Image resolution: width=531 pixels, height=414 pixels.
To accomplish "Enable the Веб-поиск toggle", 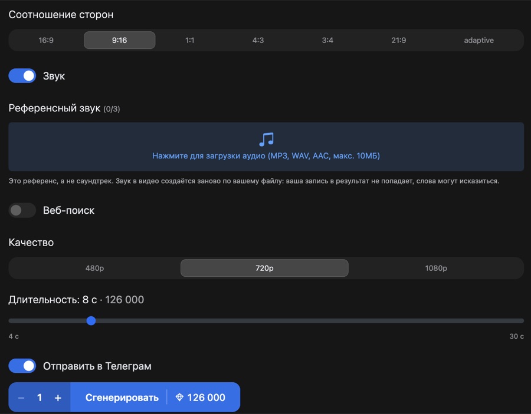I will pos(22,210).
